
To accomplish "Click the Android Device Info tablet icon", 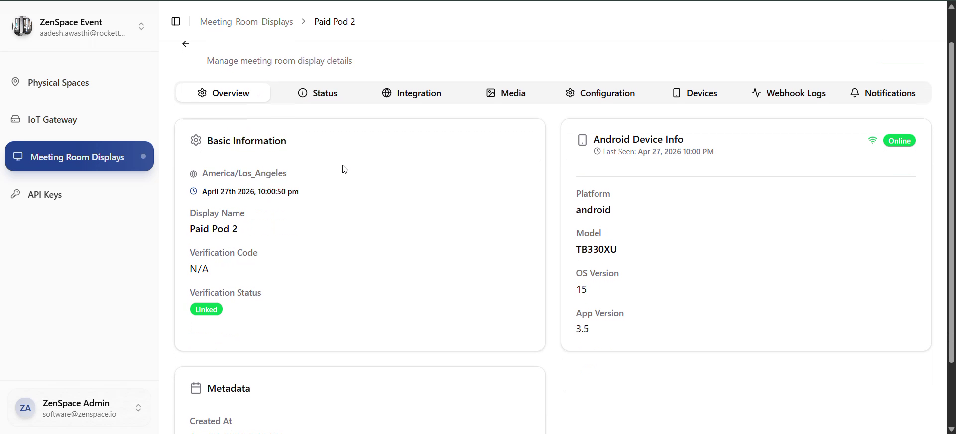I will (582, 140).
